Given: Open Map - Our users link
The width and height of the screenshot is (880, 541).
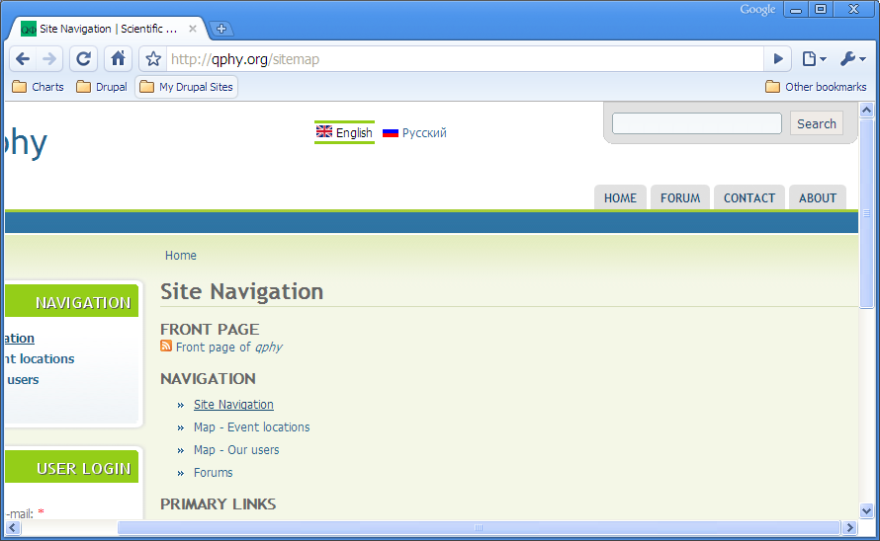Looking at the screenshot, I should point(236,450).
